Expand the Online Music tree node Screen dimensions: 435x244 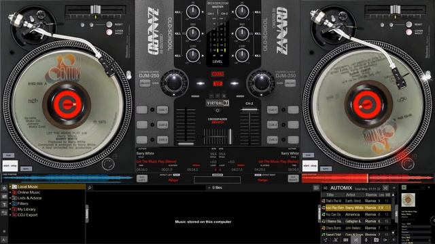click(10, 192)
